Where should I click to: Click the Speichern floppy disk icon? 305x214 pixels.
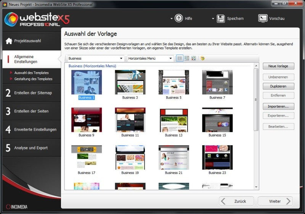pos(221,19)
